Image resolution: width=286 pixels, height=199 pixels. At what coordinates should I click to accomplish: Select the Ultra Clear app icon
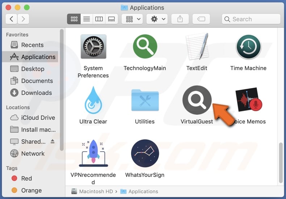coord(93,100)
